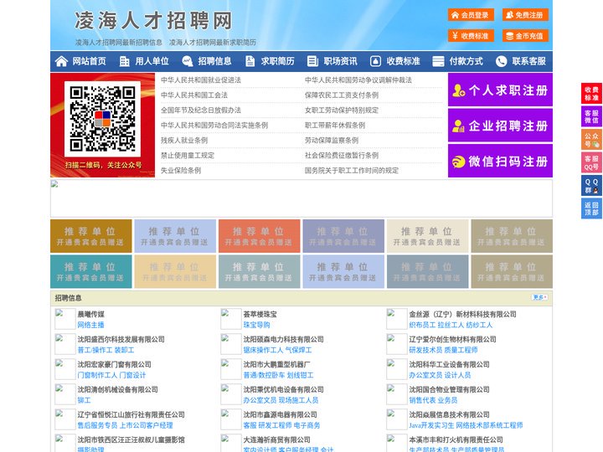Viewport: 603px width, 452px height.
Task: Open company 沈阳科华工业设备有限公司
Action: click(449, 364)
